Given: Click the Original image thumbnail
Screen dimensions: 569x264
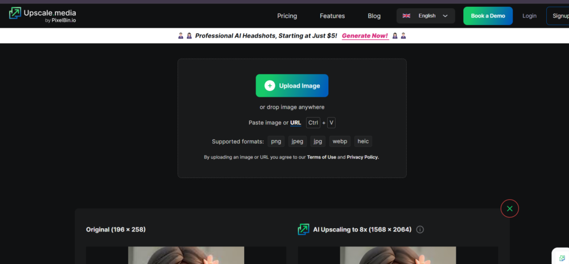Looking at the screenshot, I should (x=186, y=255).
